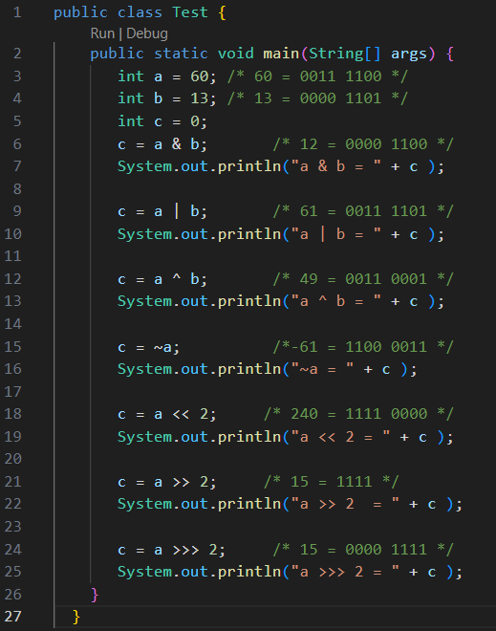Click the 'c = a & b;' statement
The width and height of the screenshot is (496, 631).
(x=162, y=144)
